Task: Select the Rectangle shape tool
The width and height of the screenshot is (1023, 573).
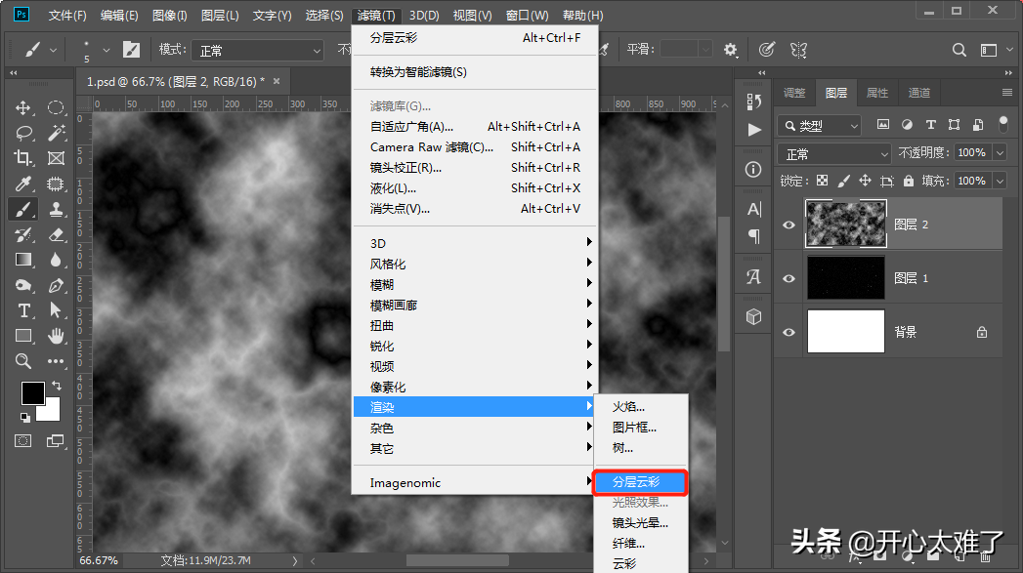Action: (x=23, y=336)
